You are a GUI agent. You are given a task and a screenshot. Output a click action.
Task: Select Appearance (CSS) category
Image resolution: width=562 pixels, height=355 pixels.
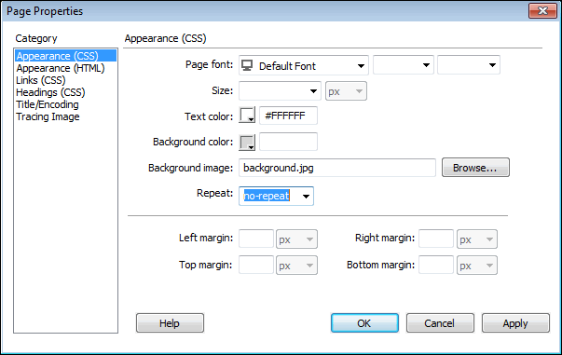(x=65, y=56)
